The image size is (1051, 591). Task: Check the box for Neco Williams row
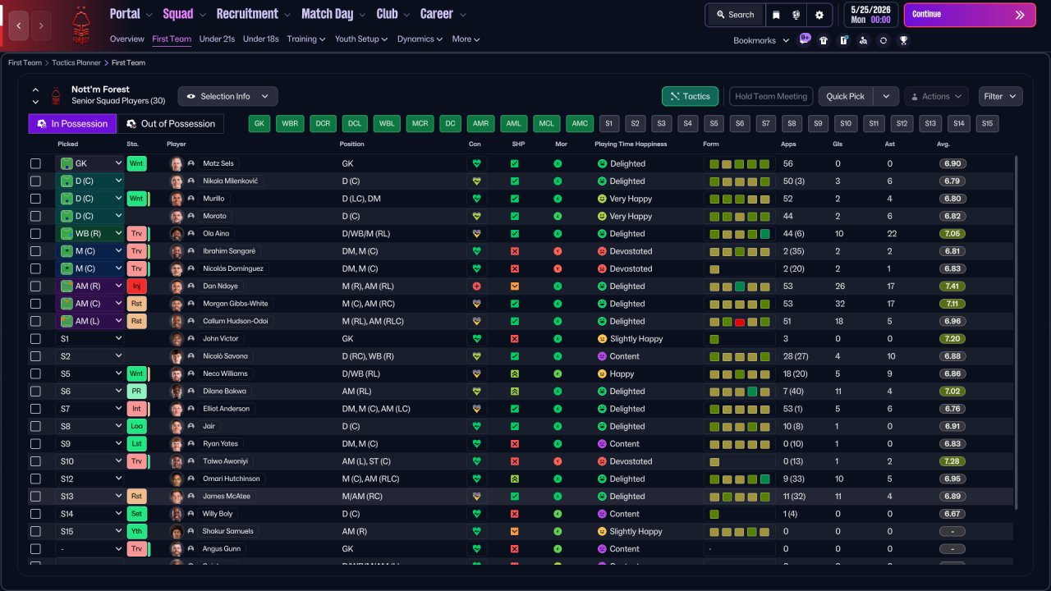[x=35, y=373]
